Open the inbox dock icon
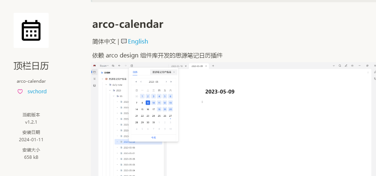Viewport: 376px width, 176px height. point(94,85)
